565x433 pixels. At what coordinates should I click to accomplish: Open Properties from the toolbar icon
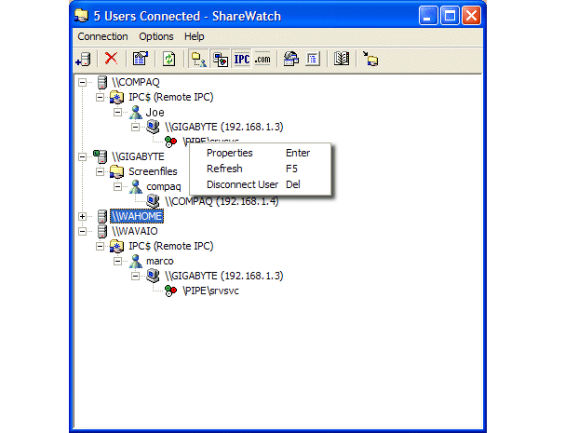point(141,59)
